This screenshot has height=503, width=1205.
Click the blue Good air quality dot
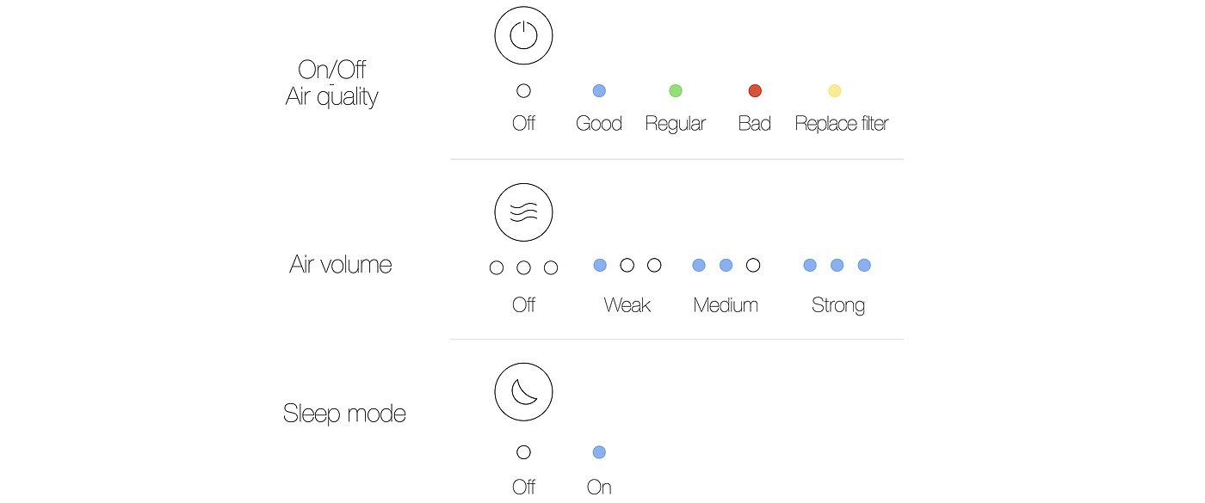[599, 90]
